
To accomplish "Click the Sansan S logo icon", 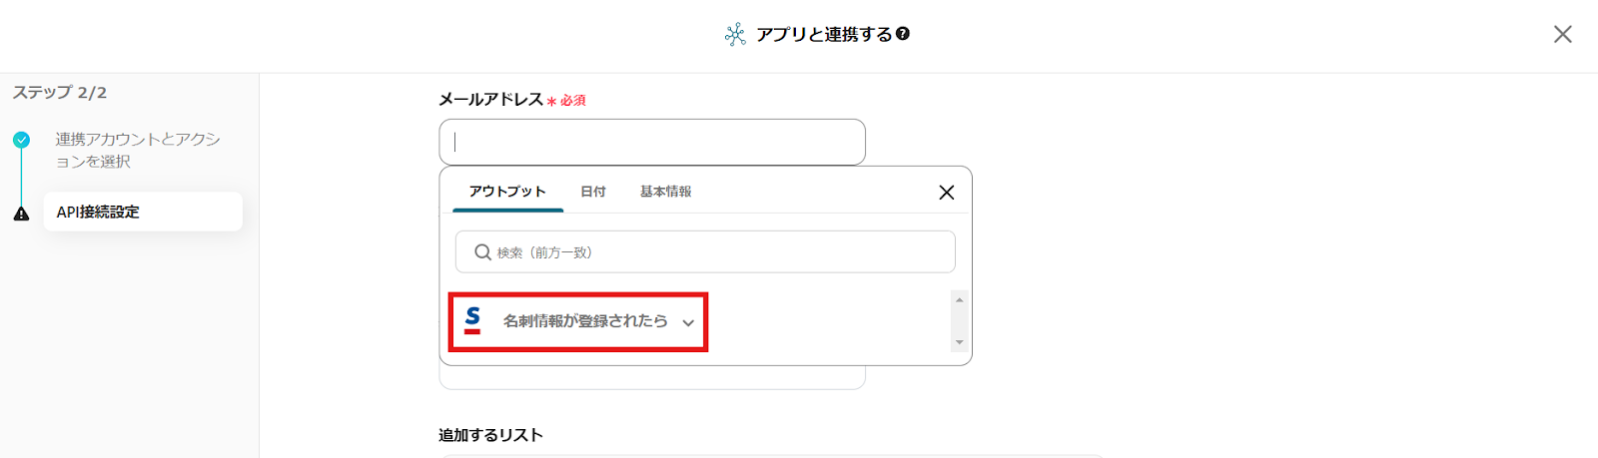I will [x=472, y=320].
